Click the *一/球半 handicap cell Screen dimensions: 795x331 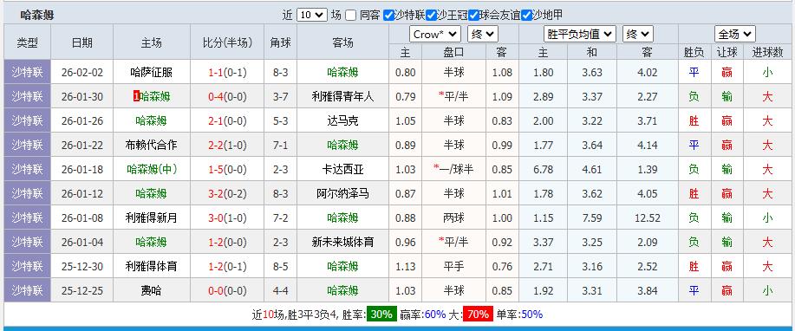click(453, 169)
